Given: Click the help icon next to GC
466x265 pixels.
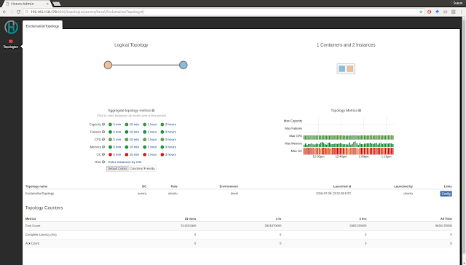Looking at the screenshot, I should click(103, 154).
